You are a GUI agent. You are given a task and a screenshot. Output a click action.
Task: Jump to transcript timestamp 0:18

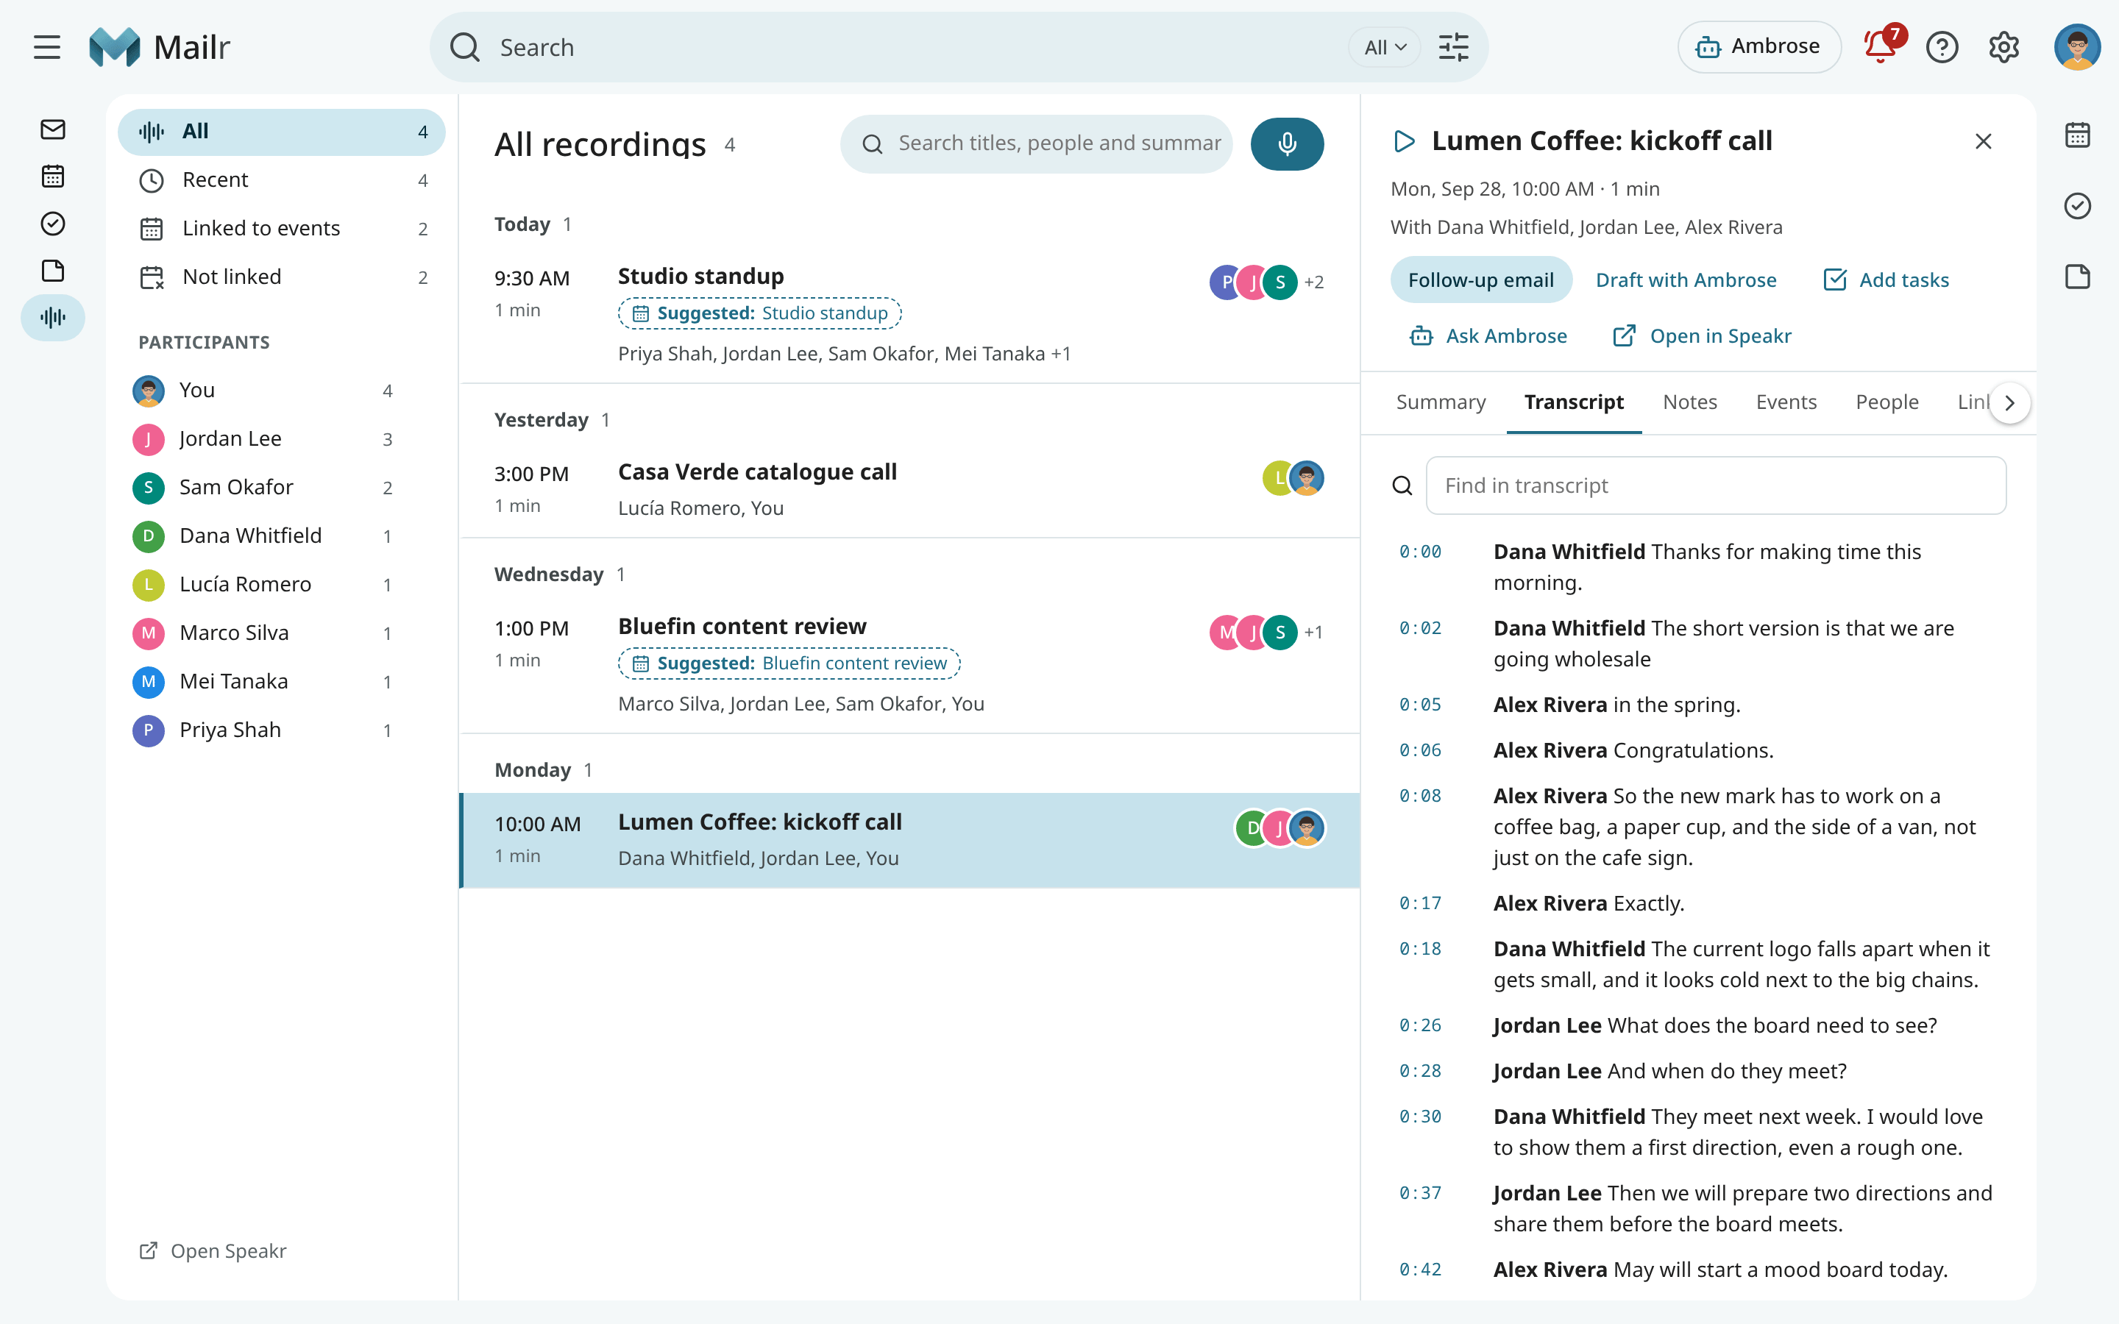1419,949
